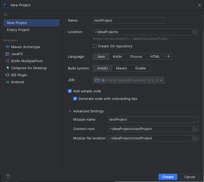The image size is (204, 182).
Task: Click the project Name input field
Action: point(128,21)
